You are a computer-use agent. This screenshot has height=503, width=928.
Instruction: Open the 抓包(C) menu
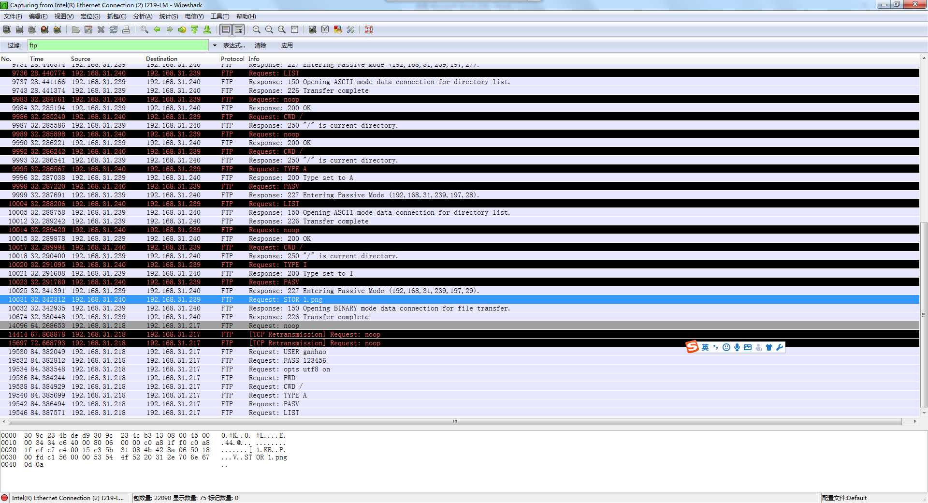(116, 16)
